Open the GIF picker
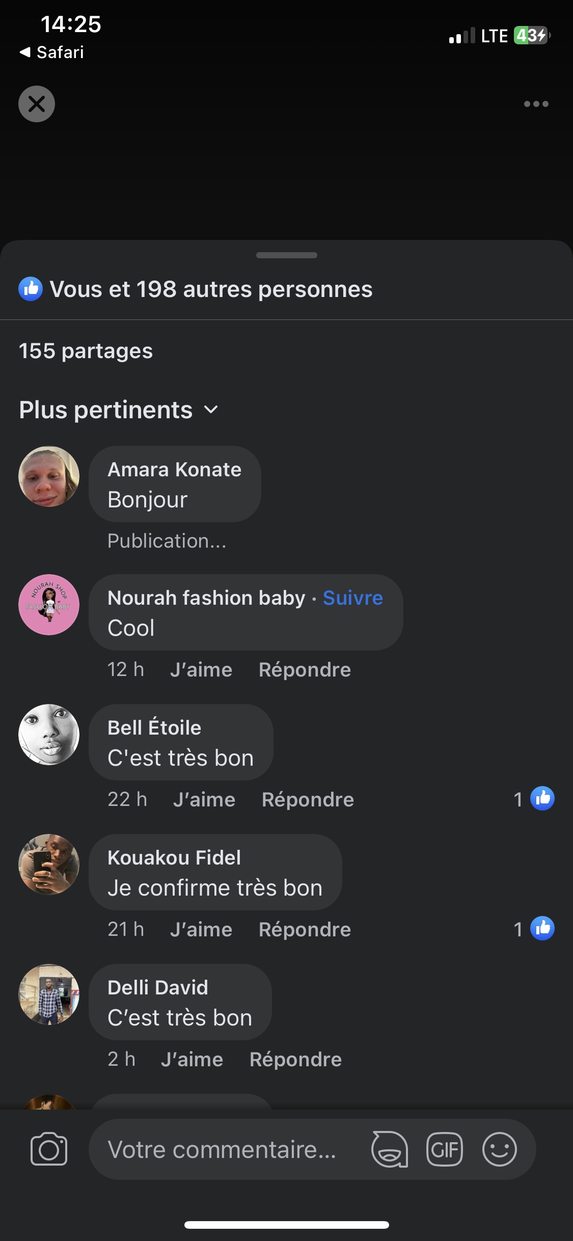This screenshot has width=573, height=1241. pos(444,1149)
